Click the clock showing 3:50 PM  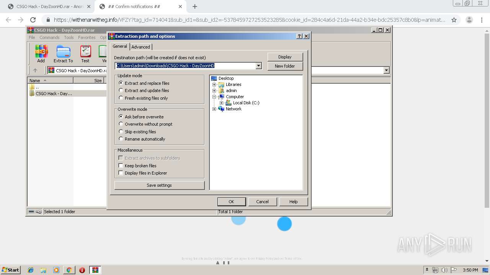tap(470, 270)
